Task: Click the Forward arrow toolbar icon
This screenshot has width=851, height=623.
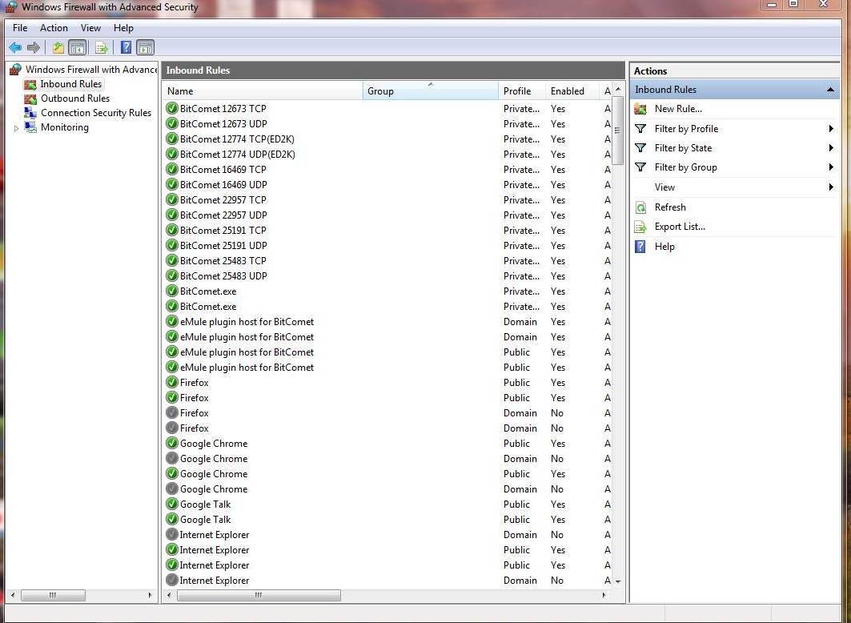Action: (x=34, y=48)
